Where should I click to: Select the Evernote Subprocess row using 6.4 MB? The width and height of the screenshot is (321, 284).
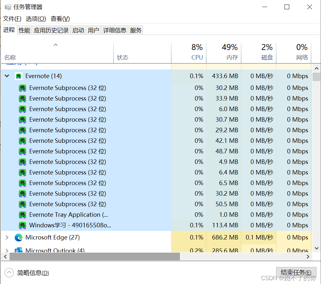(157, 173)
